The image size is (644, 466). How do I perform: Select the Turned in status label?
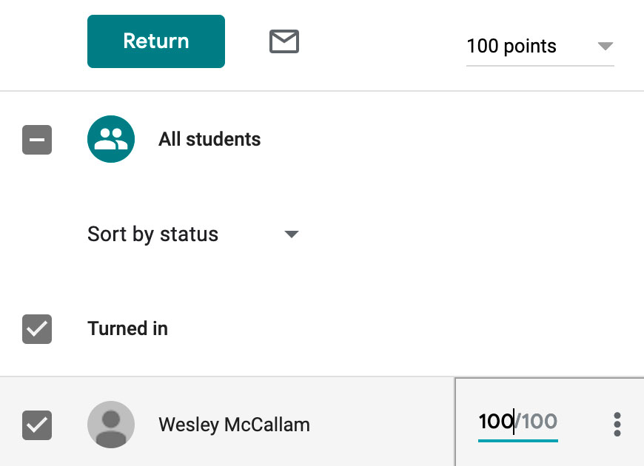(x=127, y=328)
